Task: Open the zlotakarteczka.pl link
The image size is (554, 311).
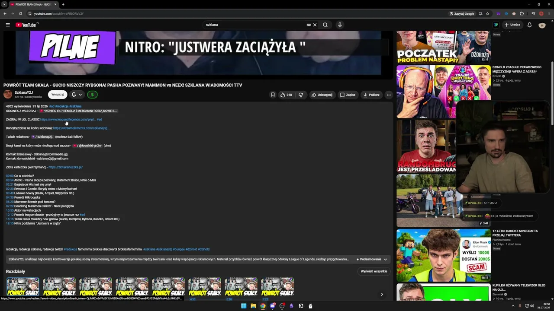Action: pyautogui.click(x=65, y=167)
